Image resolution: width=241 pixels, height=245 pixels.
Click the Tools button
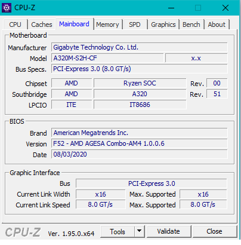pos(118,231)
